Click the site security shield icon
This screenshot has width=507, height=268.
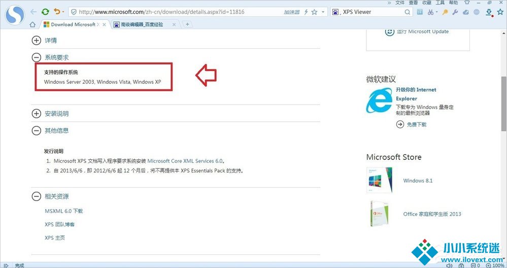(x=74, y=12)
